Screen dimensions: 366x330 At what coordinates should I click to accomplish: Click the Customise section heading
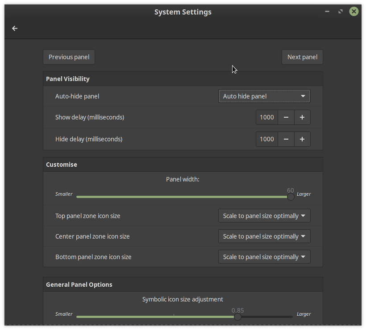[62, 165]
